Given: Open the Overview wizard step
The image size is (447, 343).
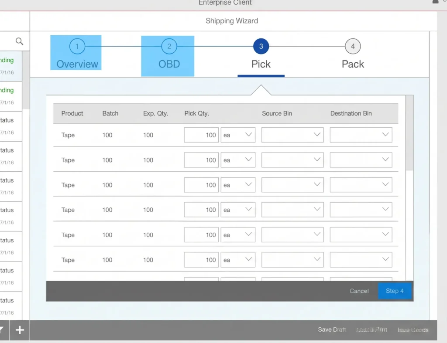Looking at the screenshot, I should (x=77, y=64).
